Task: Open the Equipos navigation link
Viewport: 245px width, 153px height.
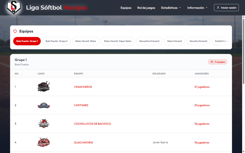Action: [x=126, y=8]
